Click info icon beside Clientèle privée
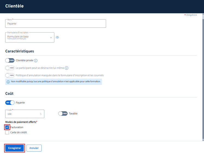The image size is (204, 154). click(36, 60)
